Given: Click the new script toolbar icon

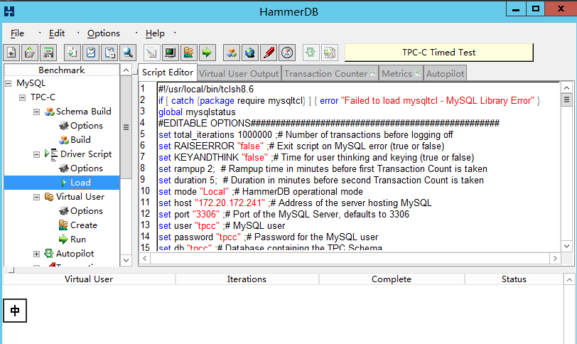Looking at the screenshot, I should (12, 53).
